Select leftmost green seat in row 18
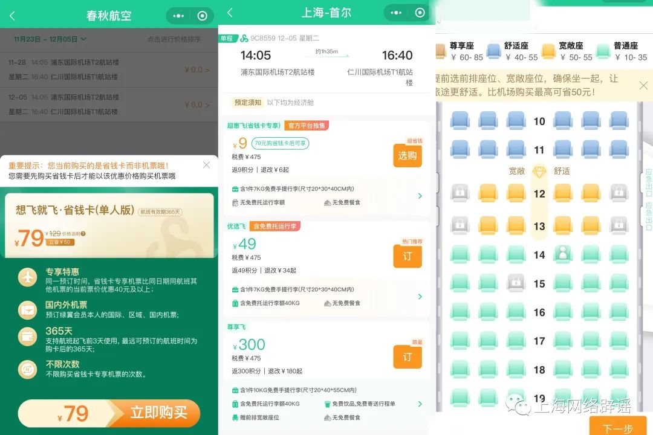The width and height of the screenshot is (653, 435). 460,369
